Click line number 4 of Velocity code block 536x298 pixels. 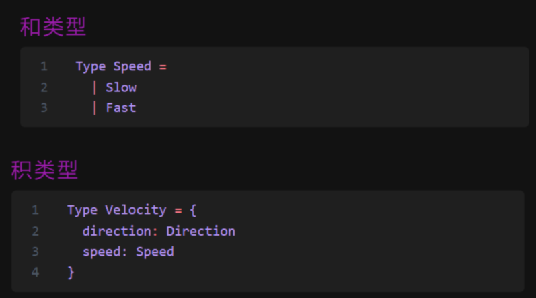click(x=36, y=272)
